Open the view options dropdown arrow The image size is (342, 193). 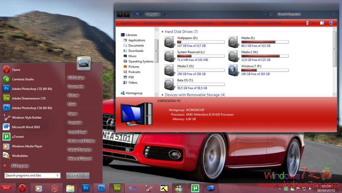[x=313, y=23]
